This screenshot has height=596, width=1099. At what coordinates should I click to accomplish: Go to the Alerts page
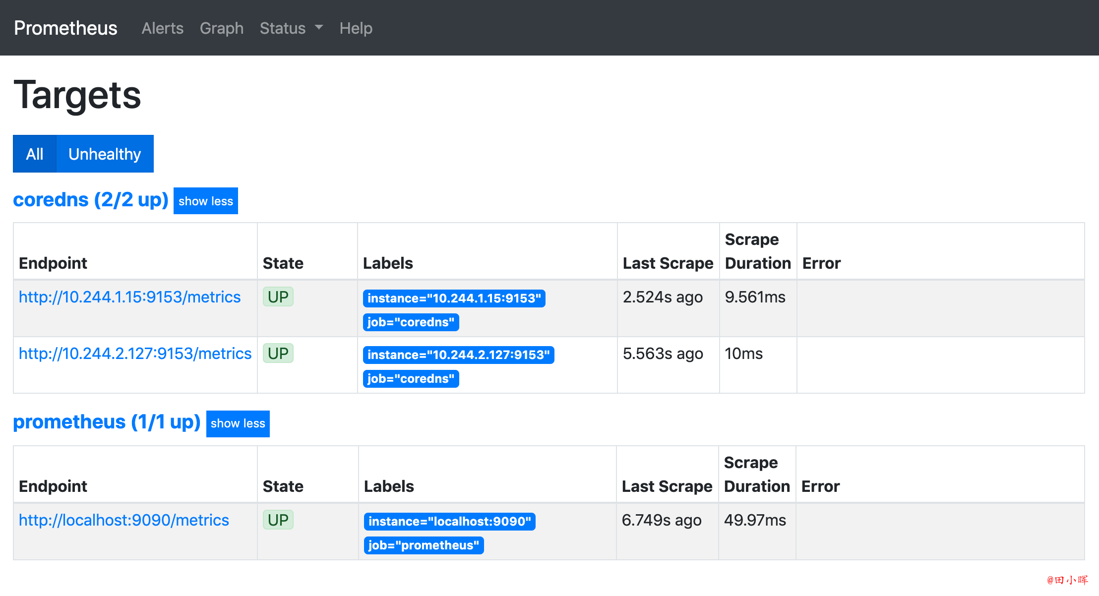tap(163, 28)
